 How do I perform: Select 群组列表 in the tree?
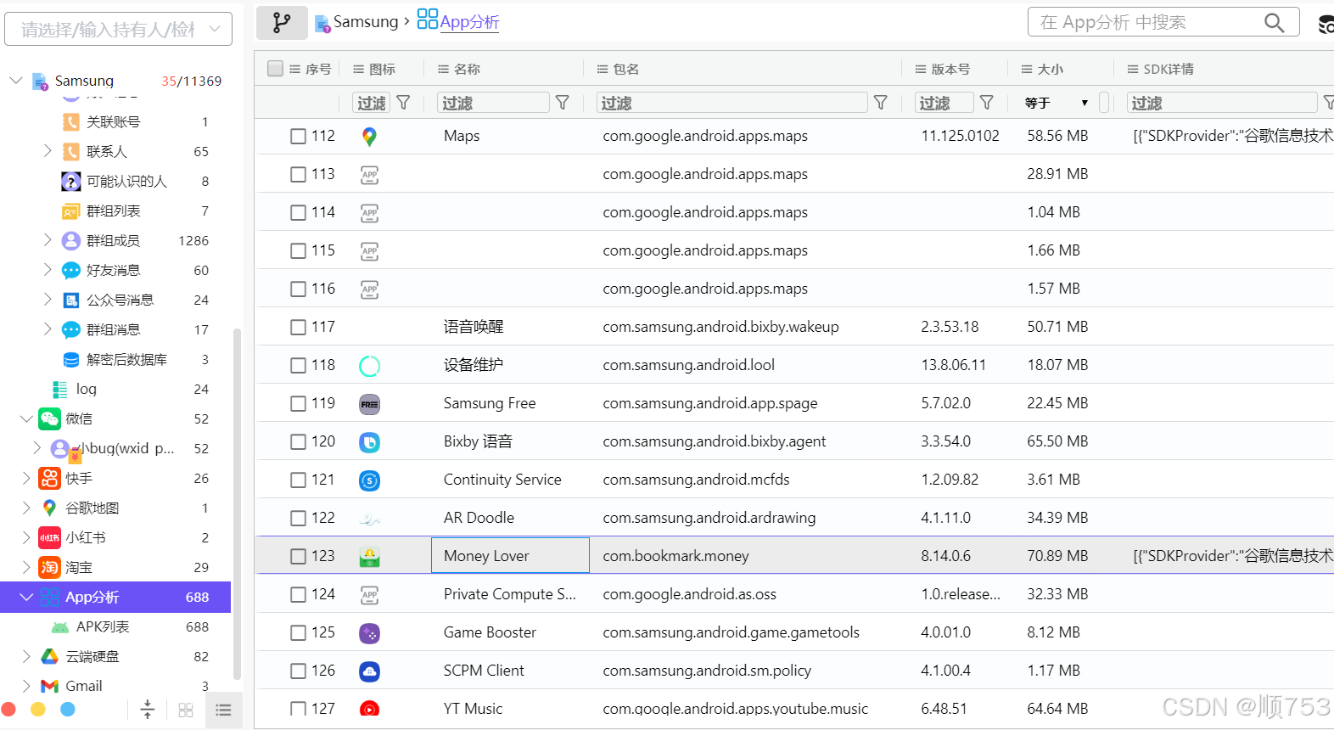113,211
